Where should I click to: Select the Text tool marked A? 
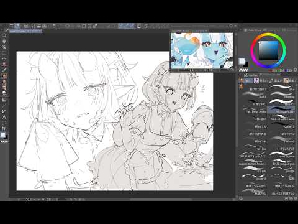tap(4, 118)
